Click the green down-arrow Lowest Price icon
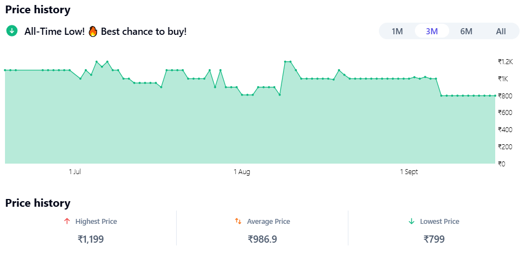This screenshot has height=262, width=524. coord(412,221)
